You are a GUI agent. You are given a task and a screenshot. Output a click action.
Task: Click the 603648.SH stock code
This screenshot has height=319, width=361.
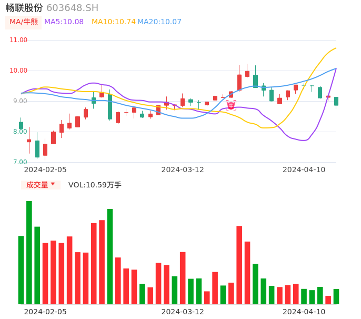(72, 8)
